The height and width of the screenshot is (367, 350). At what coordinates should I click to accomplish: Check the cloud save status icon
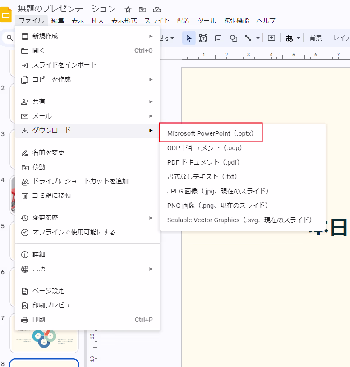(157, 9)
